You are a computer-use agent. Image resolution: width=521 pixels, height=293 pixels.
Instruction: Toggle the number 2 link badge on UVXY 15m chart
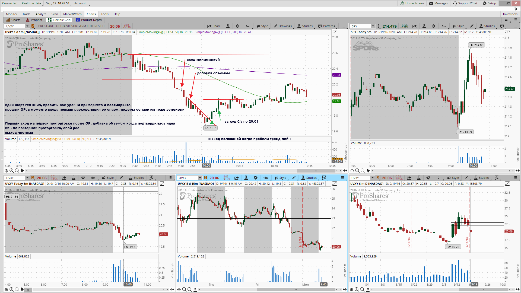click(x=205, y=178)
